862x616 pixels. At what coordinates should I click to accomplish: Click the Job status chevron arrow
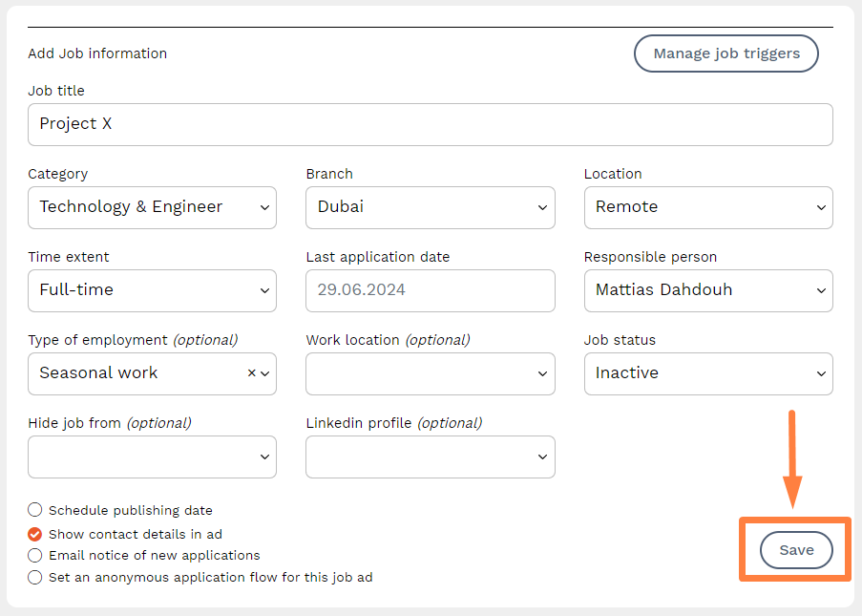[x=821, y=373]
